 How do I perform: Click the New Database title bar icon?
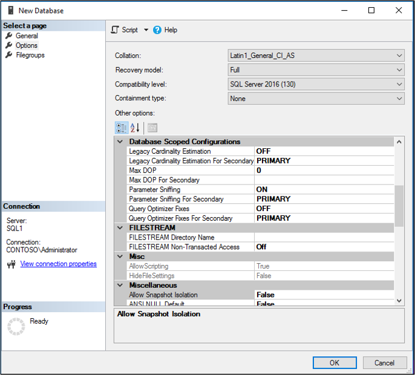pos(10,10)
